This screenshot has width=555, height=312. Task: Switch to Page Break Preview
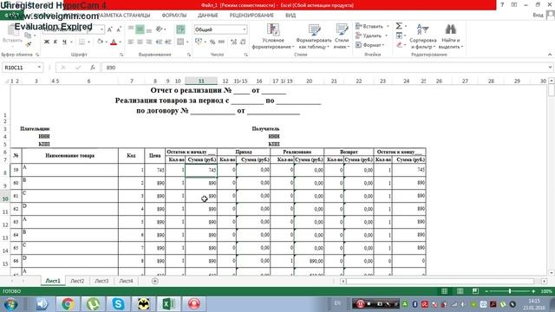tap(475, 291)
